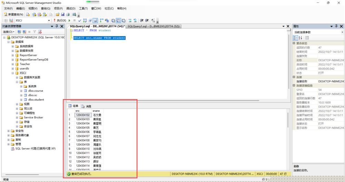Toggle auto-hide pin on the 属性 panel
Screen dimensions: 345x182
[336, 26]
